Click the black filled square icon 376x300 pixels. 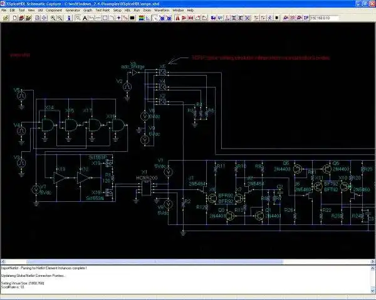point(132,18)
